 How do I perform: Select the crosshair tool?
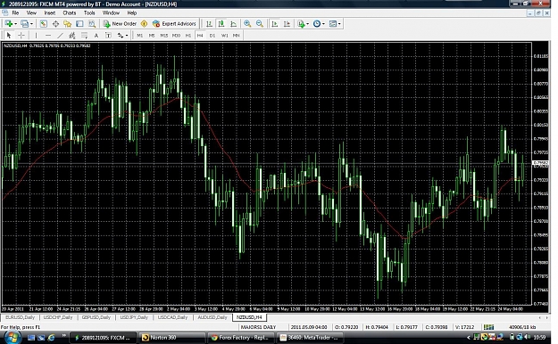point(21,35)
